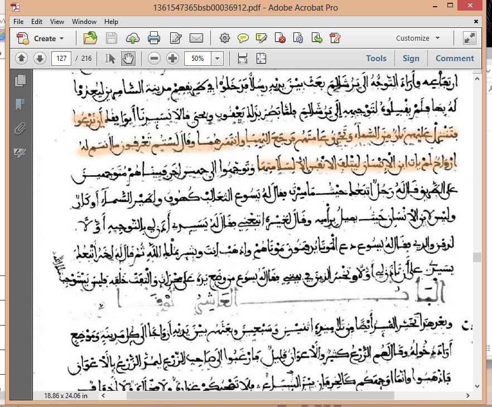Click the Open file folder icon
Viewport: 492px width, 407px height.
tap(90, 38)
